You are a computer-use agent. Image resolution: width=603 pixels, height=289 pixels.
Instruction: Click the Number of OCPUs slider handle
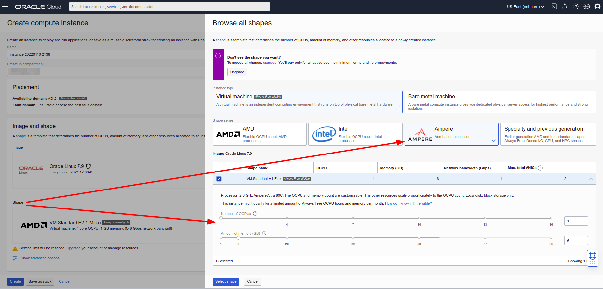[x=221, y=218]
